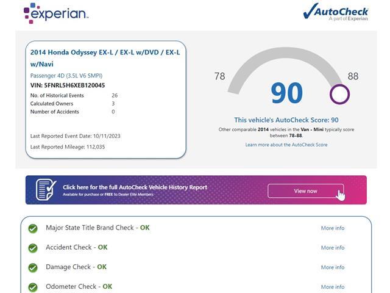Click Odometer Check - OK text

click(x=79, y=286)
